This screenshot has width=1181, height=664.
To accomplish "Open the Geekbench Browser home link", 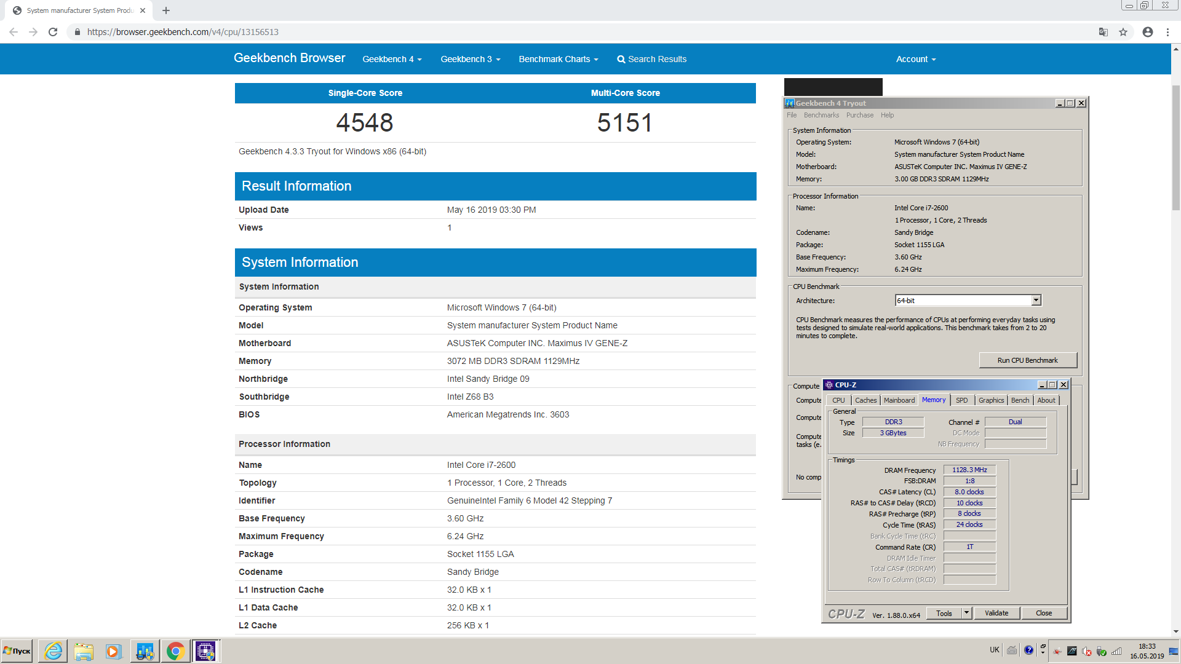I will pos(289,58).
